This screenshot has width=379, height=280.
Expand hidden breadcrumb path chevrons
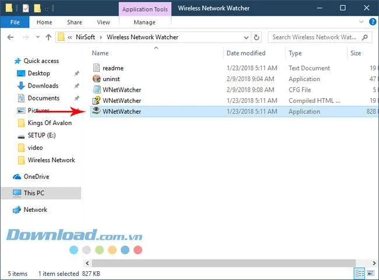(69, 37)
